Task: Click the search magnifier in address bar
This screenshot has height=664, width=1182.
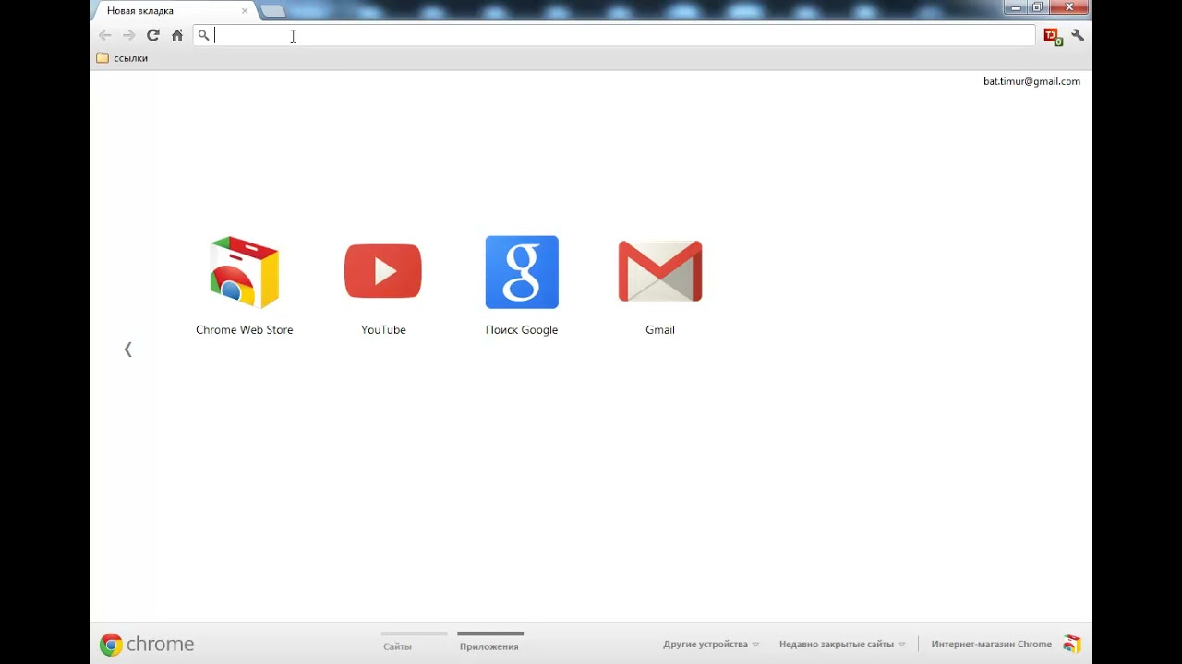Action: (203, 35)
